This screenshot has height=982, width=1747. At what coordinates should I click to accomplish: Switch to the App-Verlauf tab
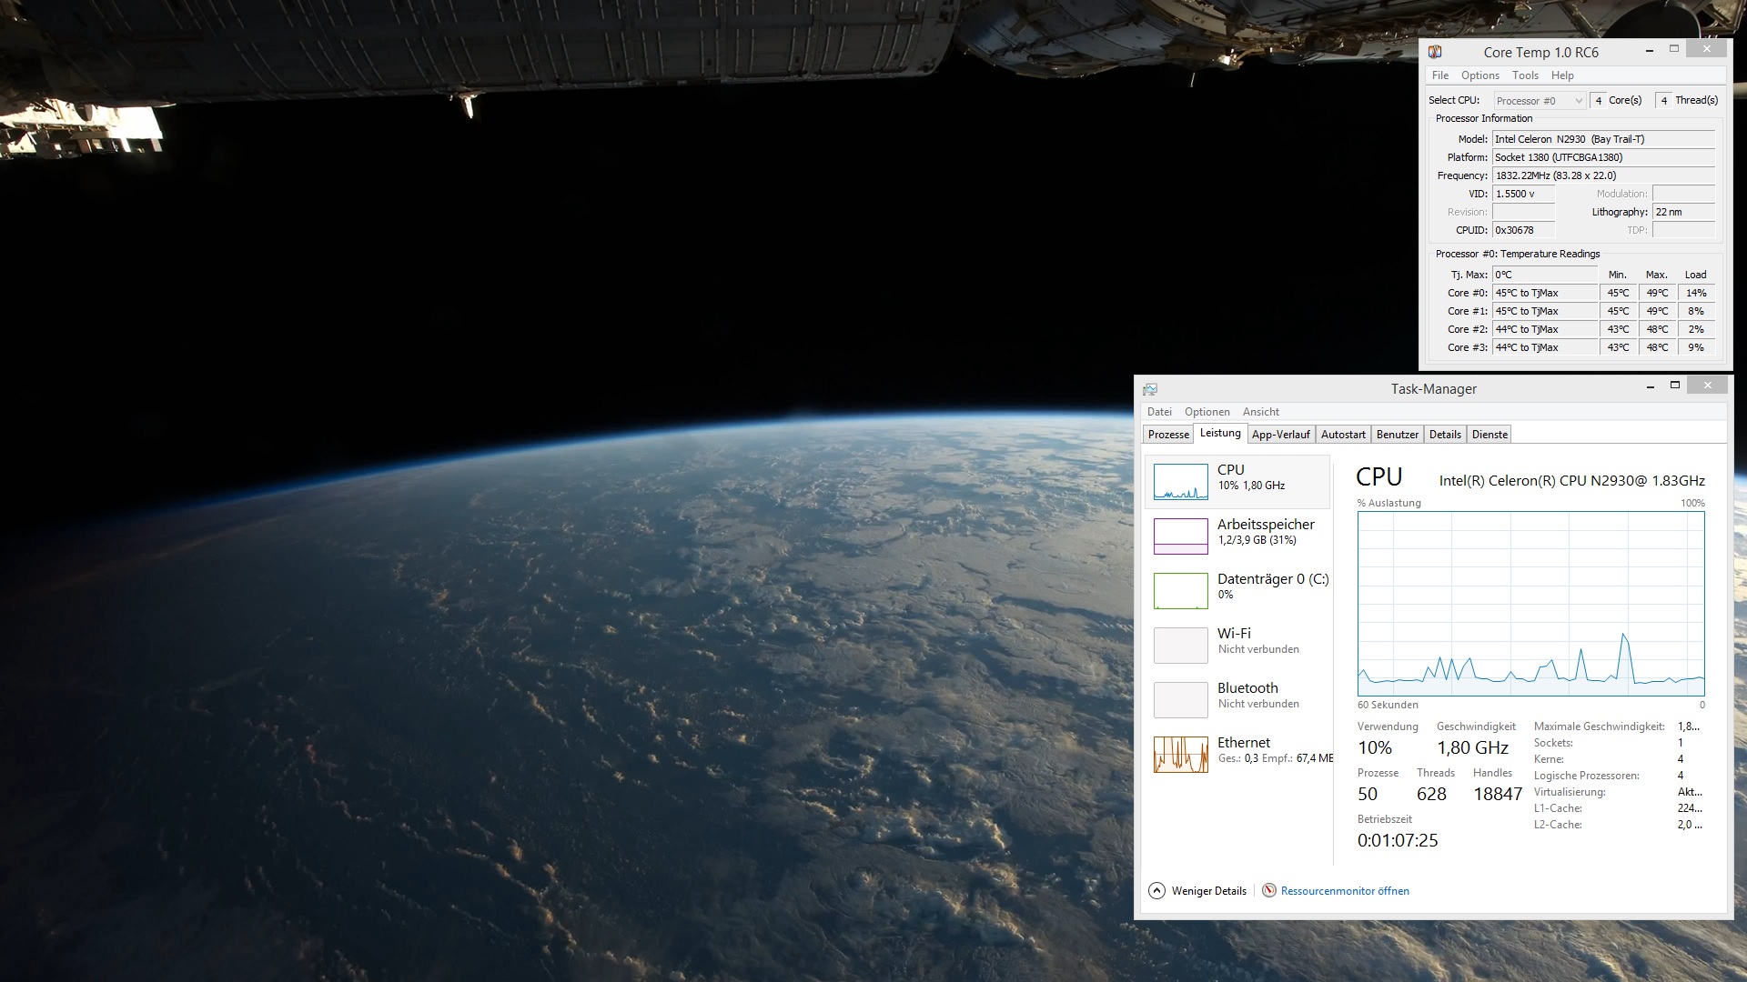(x=1280, y=435)
